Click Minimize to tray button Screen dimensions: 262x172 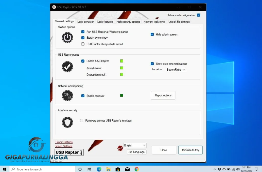190,150
